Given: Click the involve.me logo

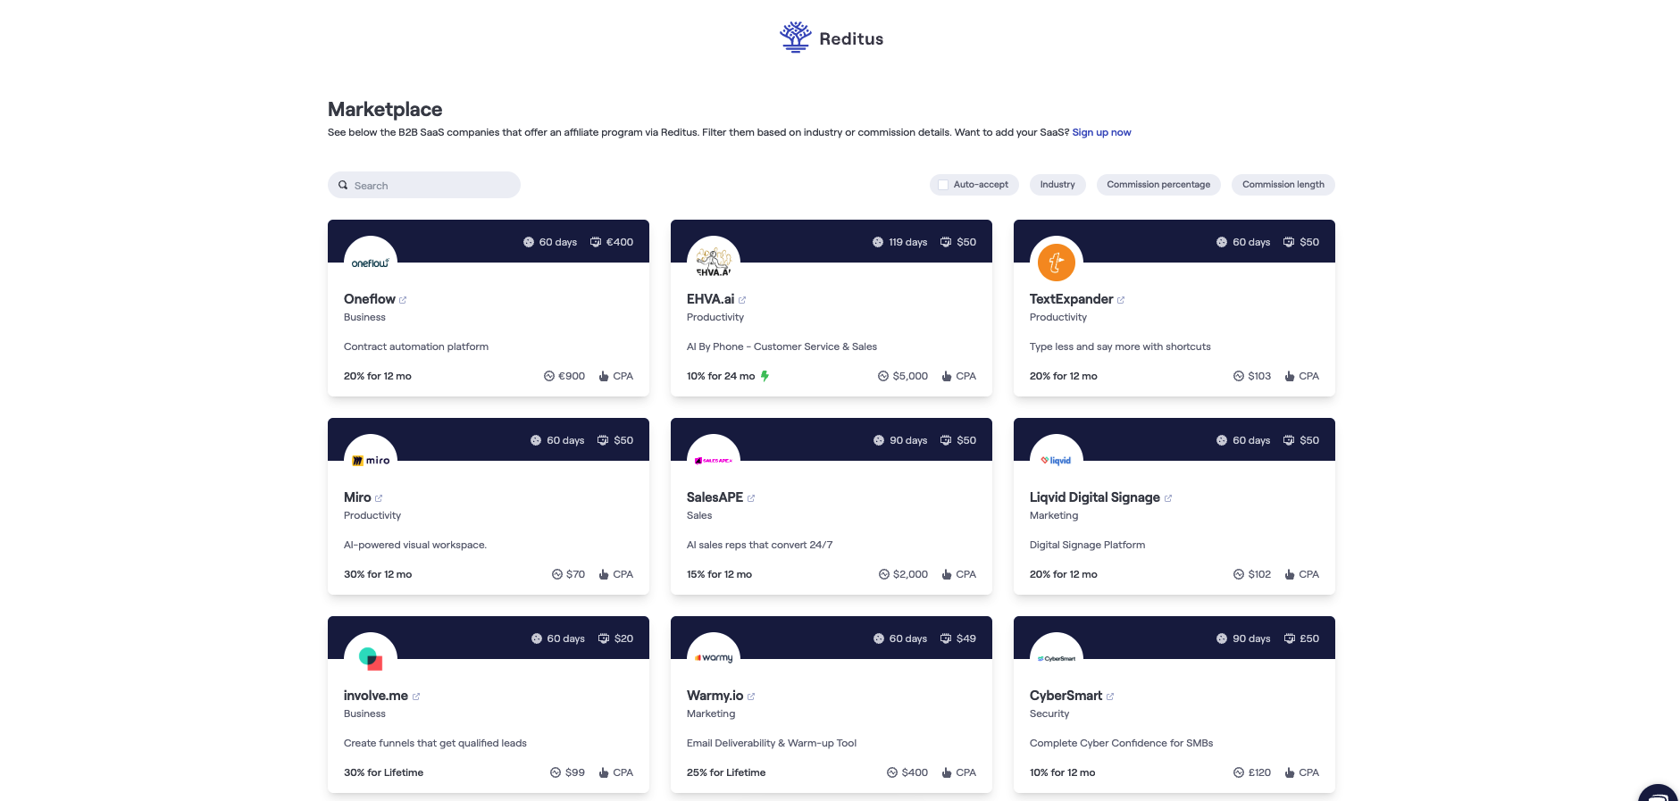Looking at the screenshot, I should 371,659.
